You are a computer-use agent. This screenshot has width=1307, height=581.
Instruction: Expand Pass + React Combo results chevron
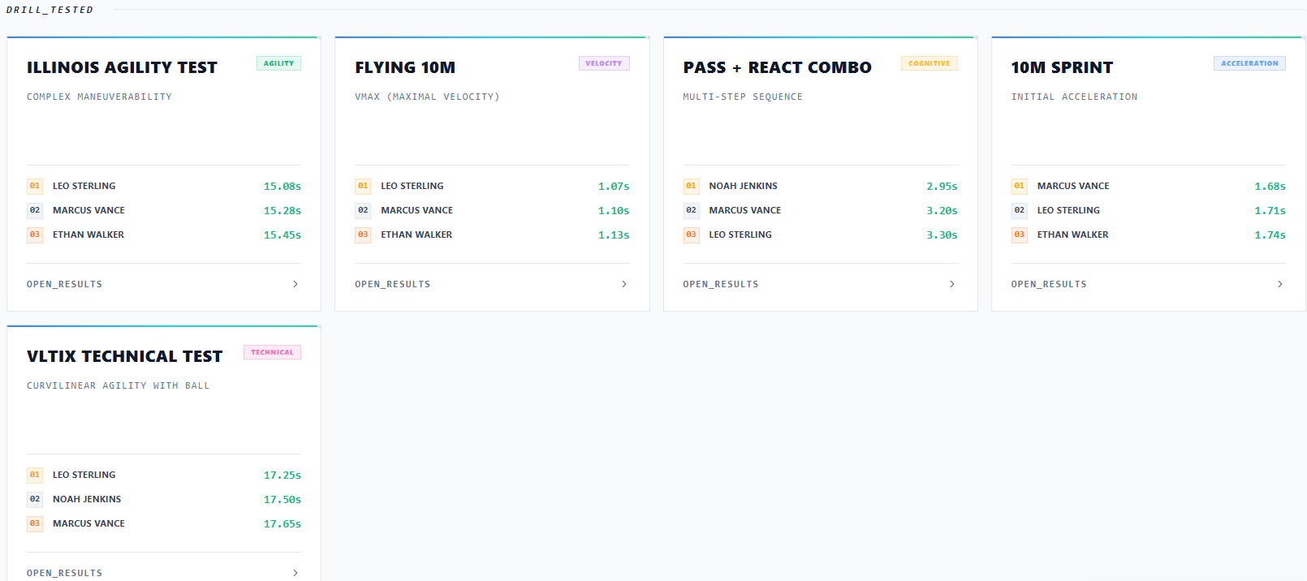coord(952,284)
